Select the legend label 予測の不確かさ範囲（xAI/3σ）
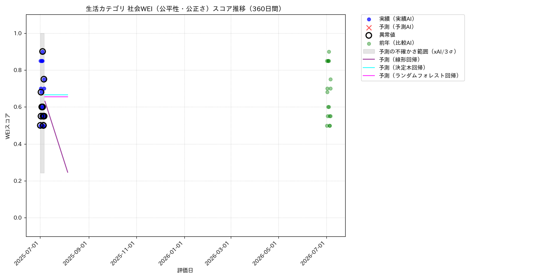560x280 pixels. pos(418,51)
